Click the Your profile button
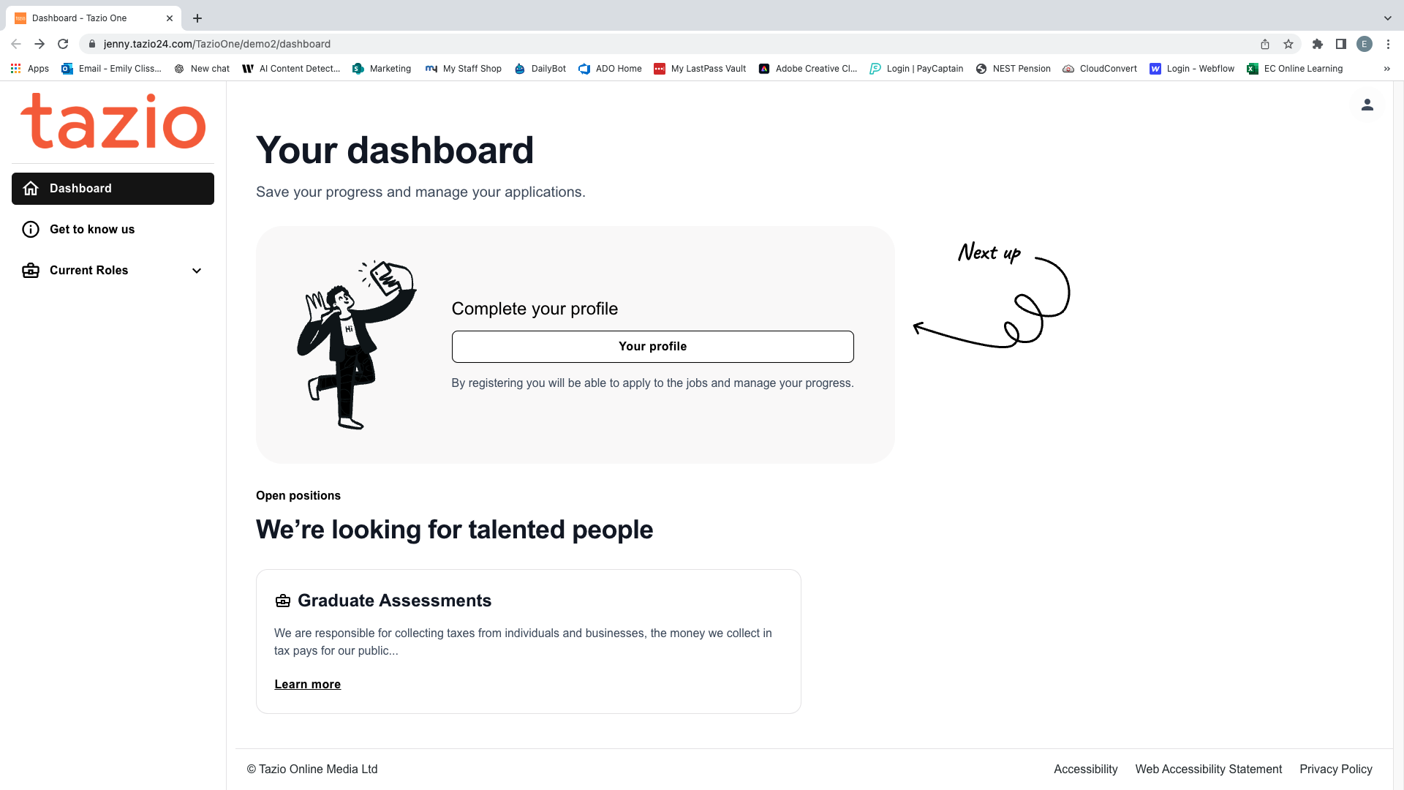The image size is (1404, 790). tap(652, 347)
